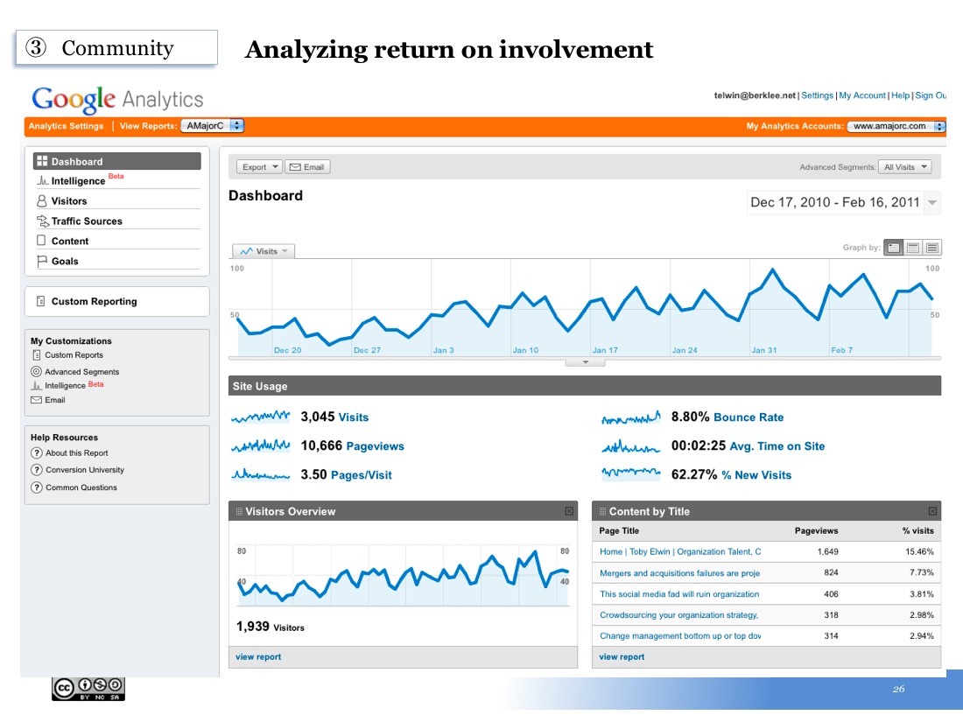The width and height of the screenshot is (963, 722).
Task: Click the % New Visits link
Action: click(756, 475)
